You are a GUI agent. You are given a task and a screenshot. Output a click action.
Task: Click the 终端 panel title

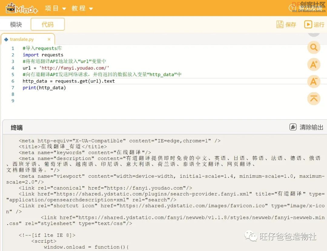(17, 128)
